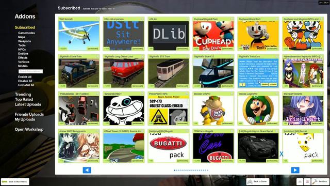Click Disable All addons link
Viewport: 330px width, 186px height.
pos(25,81)
